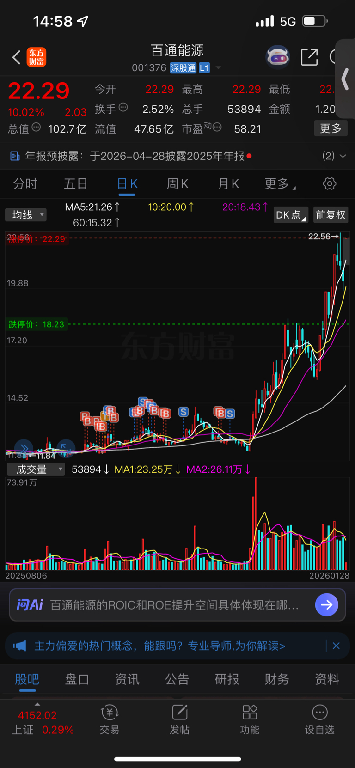Open the 主力偏爱的热门概念 promo link
The height and width of the screenshot is (768, 355).
(x=160, y=646)
